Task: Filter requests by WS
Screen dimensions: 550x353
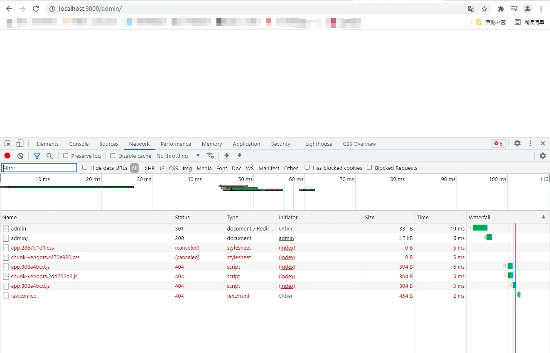Action: point(250,168)
